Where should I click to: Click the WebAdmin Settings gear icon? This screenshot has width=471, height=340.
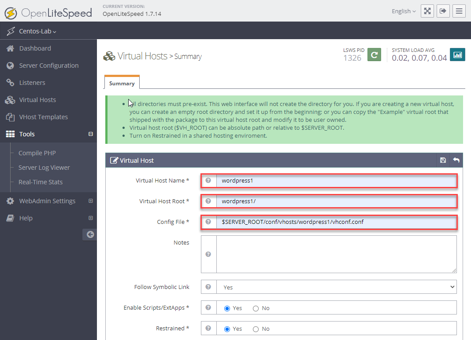(x=10, y=201)
